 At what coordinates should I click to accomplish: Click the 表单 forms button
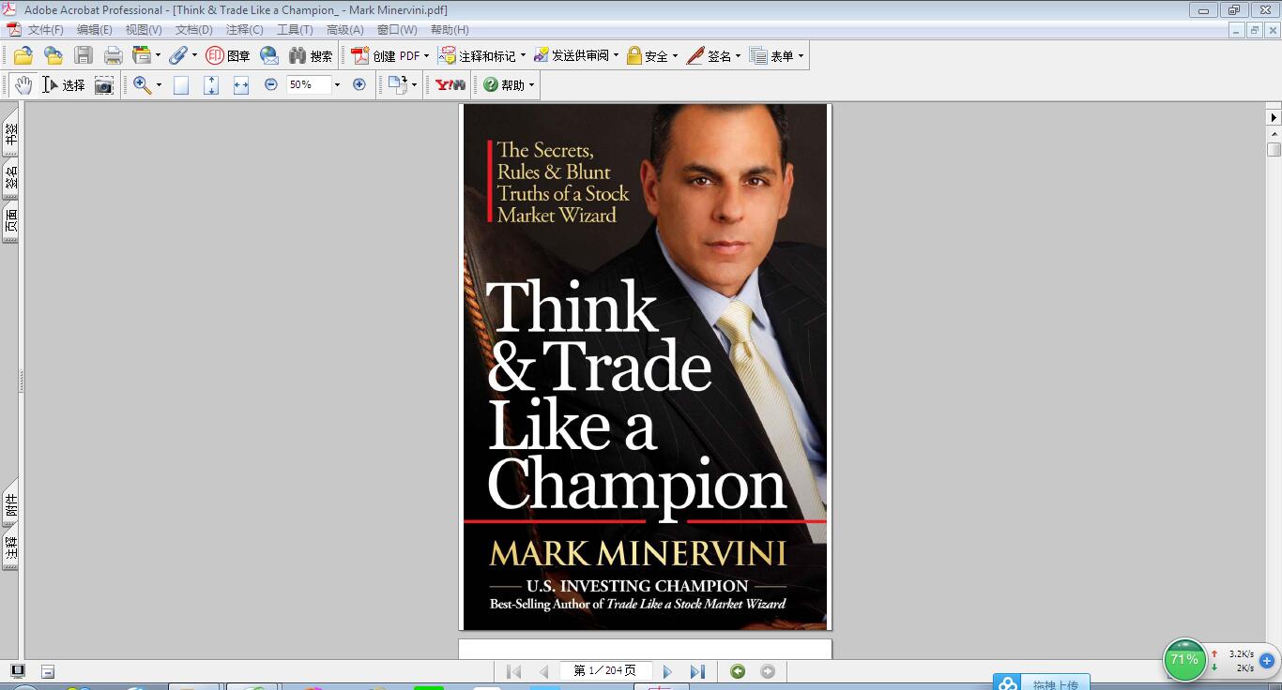click(771, 56)
